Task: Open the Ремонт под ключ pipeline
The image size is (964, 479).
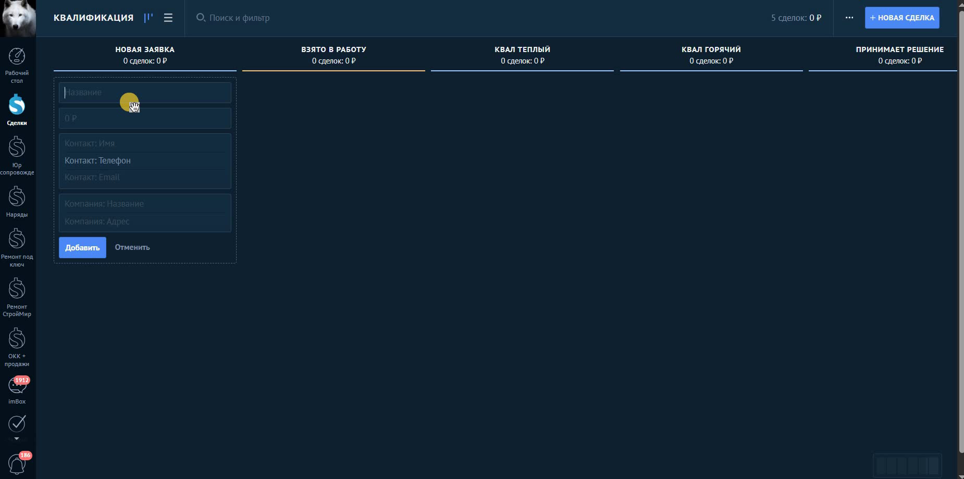Action: coord(17,248)
